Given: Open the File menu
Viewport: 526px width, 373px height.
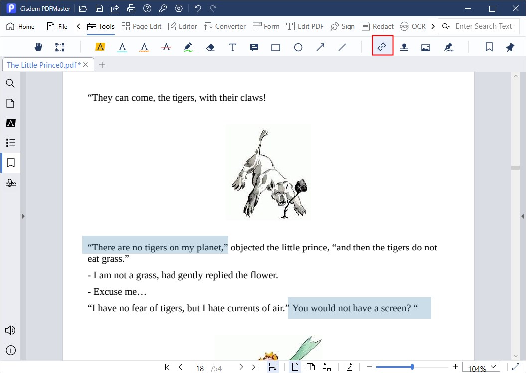Looking at the screenshot, I should point(57,26).
